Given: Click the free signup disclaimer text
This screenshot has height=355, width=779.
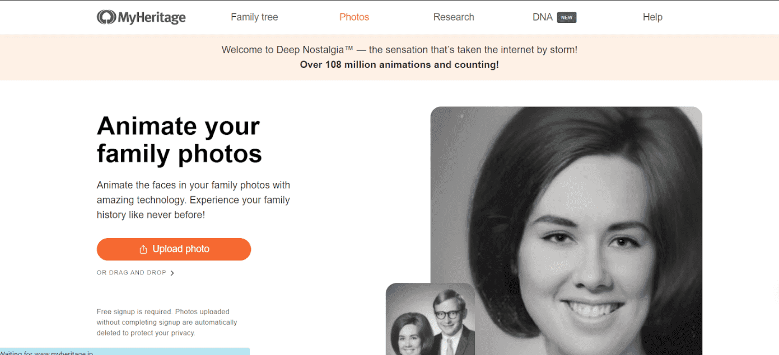Looking at the screenshot, I should [x=167, y=322].
